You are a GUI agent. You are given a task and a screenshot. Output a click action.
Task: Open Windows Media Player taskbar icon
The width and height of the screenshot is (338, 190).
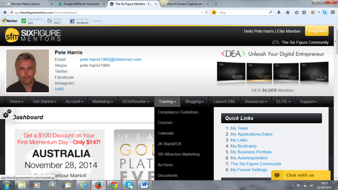coord(37,185)
